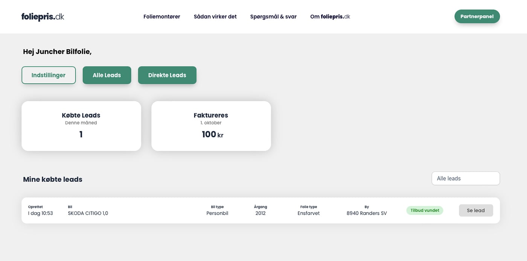Open Indstillinger settings
The width and height of the screenshot is (527, 261).
tap(49, 75)
